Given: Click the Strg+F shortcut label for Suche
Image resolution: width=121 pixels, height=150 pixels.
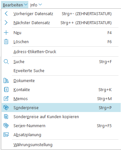Looking at the screenshot, I should (105, 62).
